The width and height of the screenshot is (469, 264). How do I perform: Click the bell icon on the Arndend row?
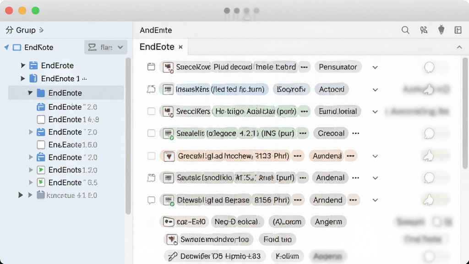click(x=428, y=200)
